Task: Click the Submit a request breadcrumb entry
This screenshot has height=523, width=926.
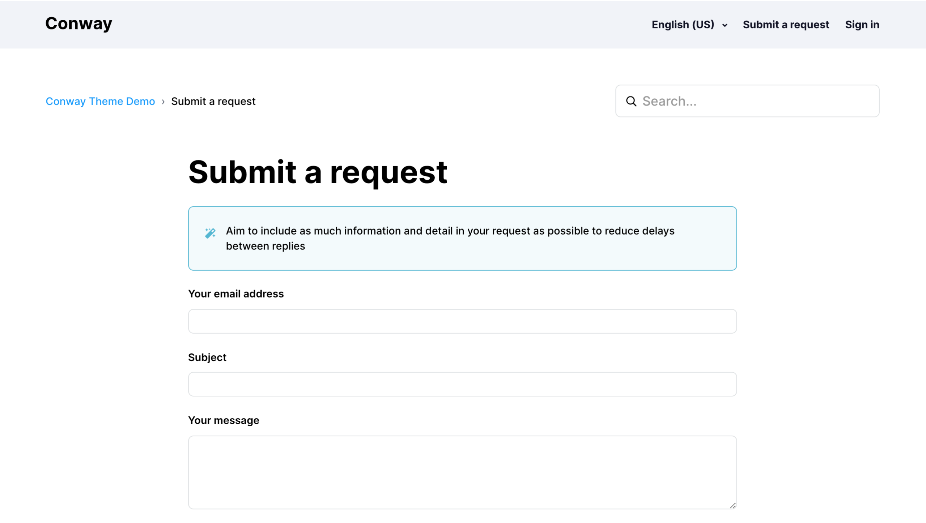Action: tap(213, 101)
